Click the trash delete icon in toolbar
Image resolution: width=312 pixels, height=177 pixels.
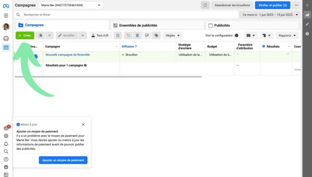137,36
